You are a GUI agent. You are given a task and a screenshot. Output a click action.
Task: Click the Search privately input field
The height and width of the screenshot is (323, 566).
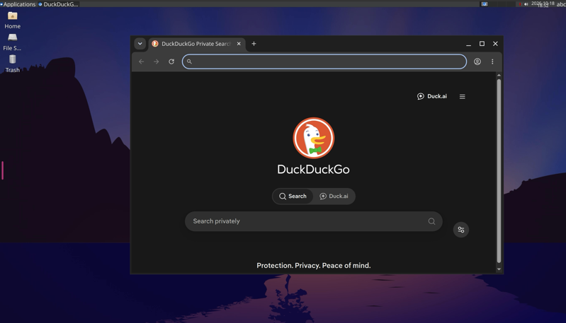click(x=313, y=221)
